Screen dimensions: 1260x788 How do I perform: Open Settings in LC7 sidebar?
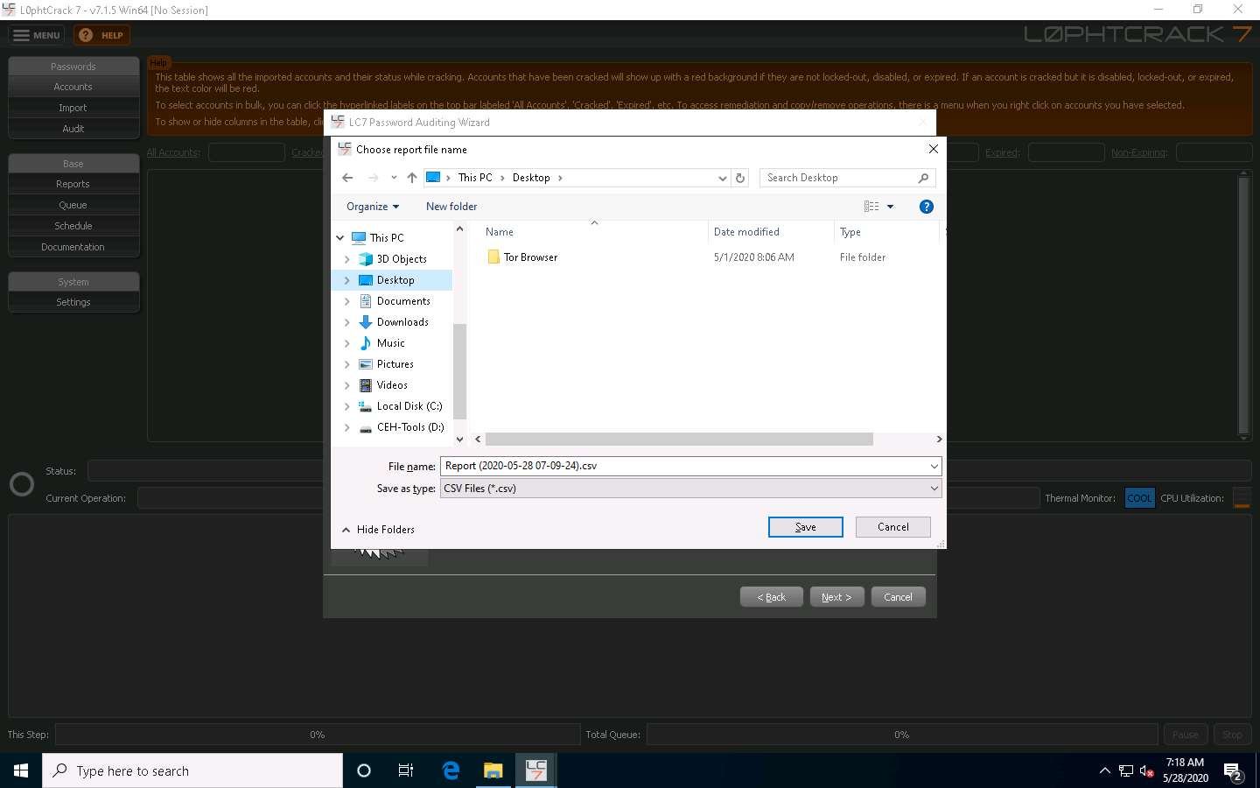pyautogui.click(x=73, y=302)
